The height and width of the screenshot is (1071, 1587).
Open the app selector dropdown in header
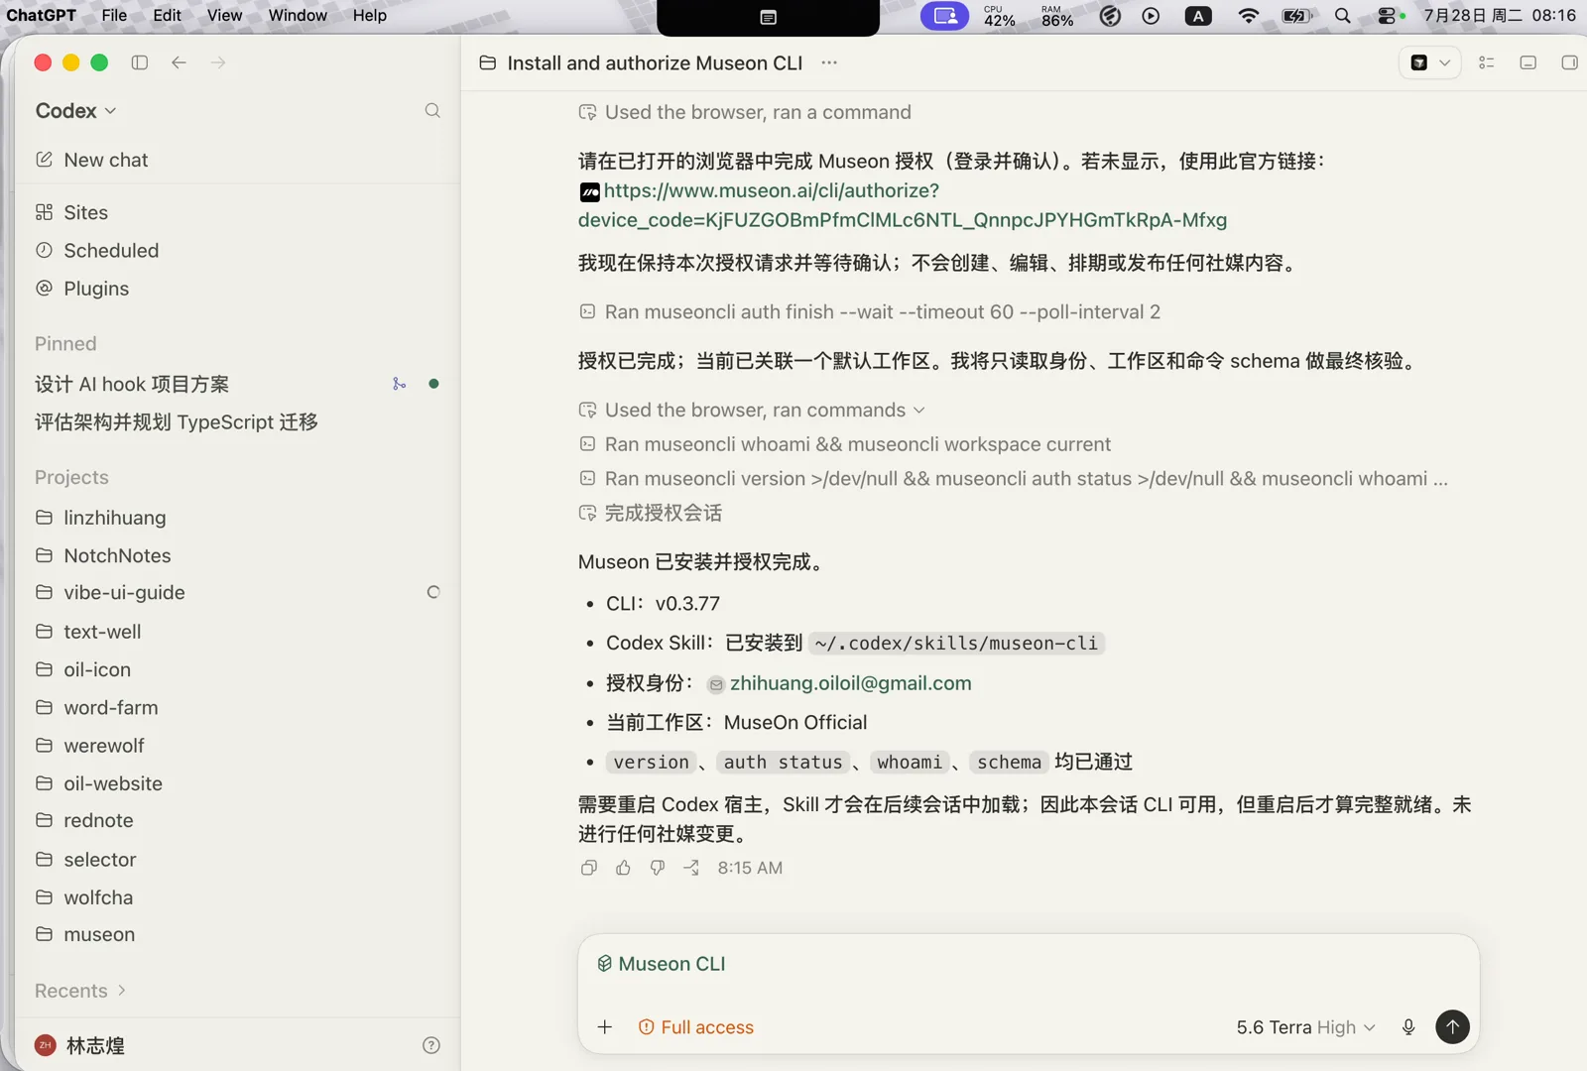[1430, 62]
